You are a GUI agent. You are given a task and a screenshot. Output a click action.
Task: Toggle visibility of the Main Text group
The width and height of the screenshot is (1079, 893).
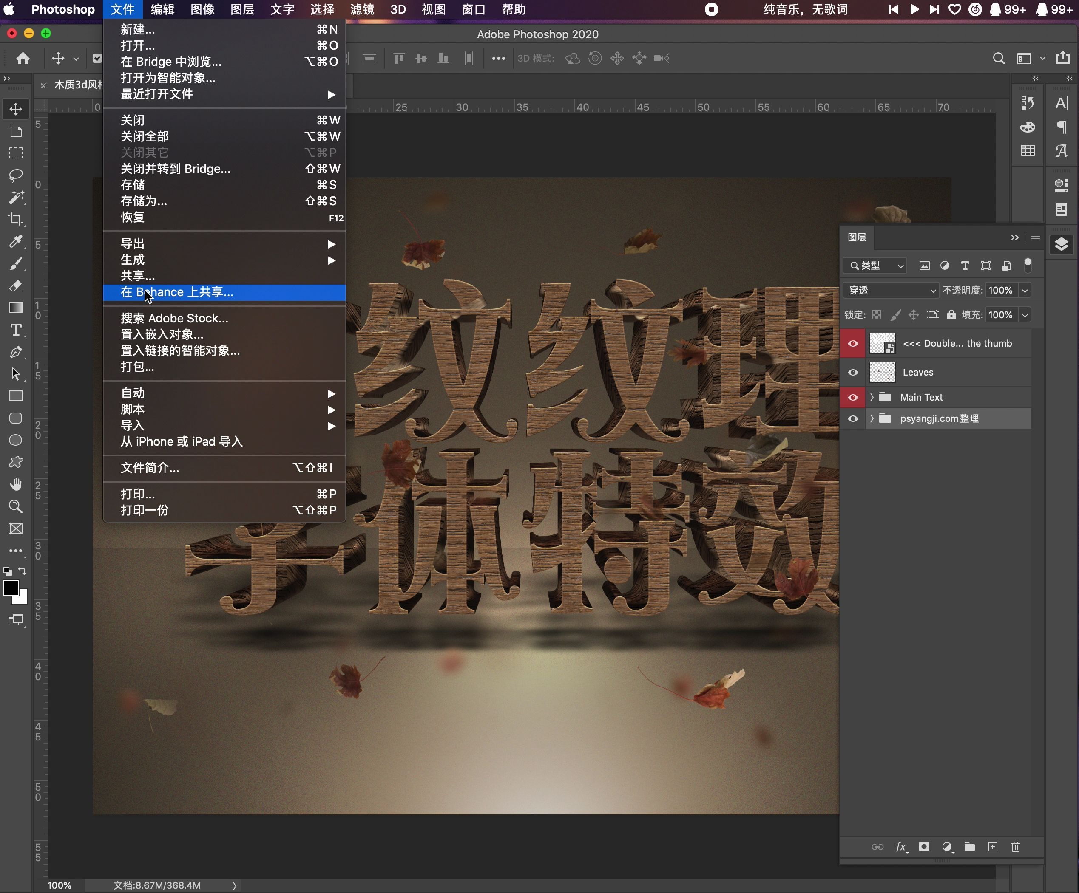point(852,398)
